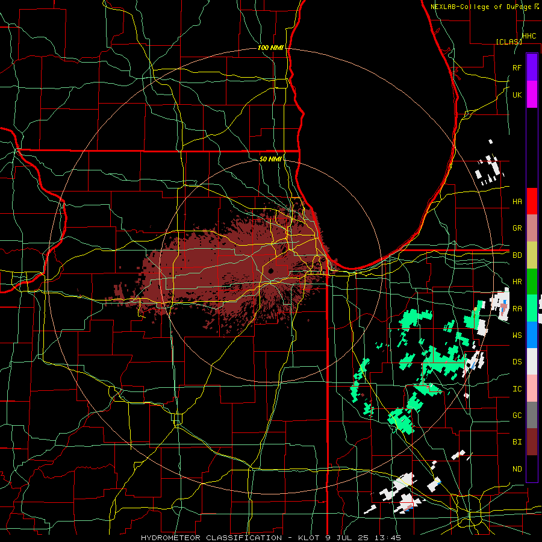Click the "RF" legend label text

(517, 67)
